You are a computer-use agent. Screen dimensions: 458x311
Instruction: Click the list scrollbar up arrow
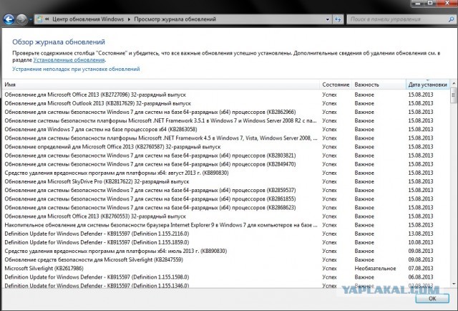(454, 84)
